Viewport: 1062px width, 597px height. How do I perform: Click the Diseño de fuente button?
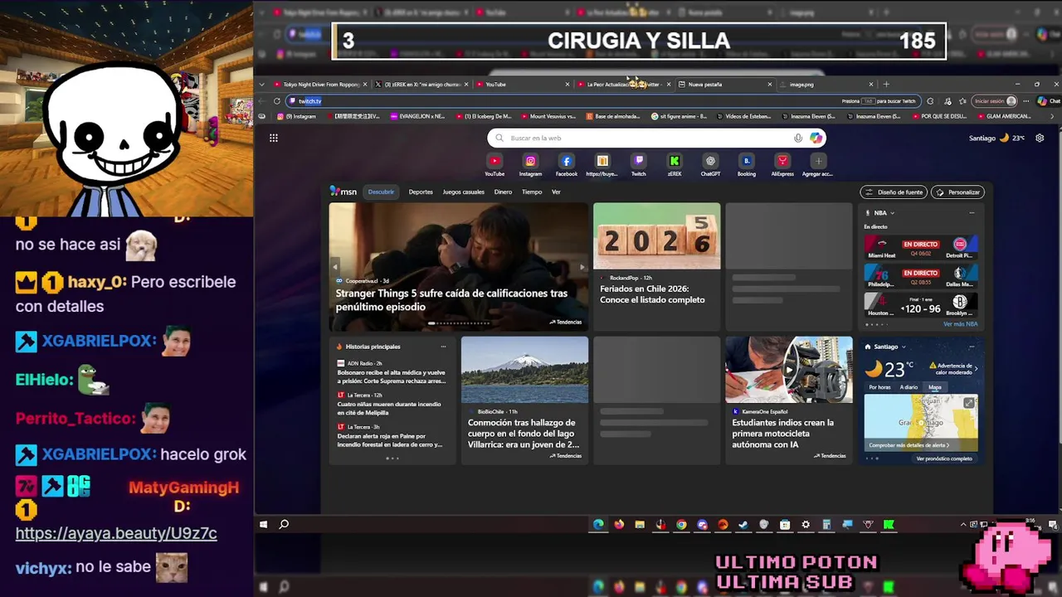click(894, 192)
